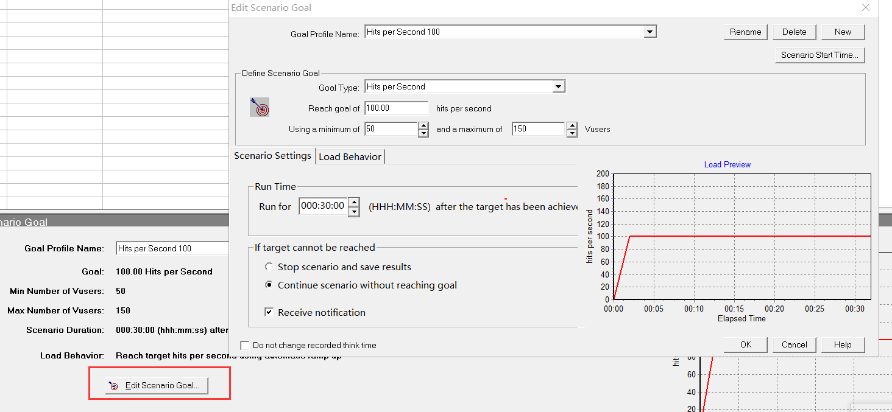
Task: Toggle the Receive notification checkbox
Action: click(x=269, y=312)
